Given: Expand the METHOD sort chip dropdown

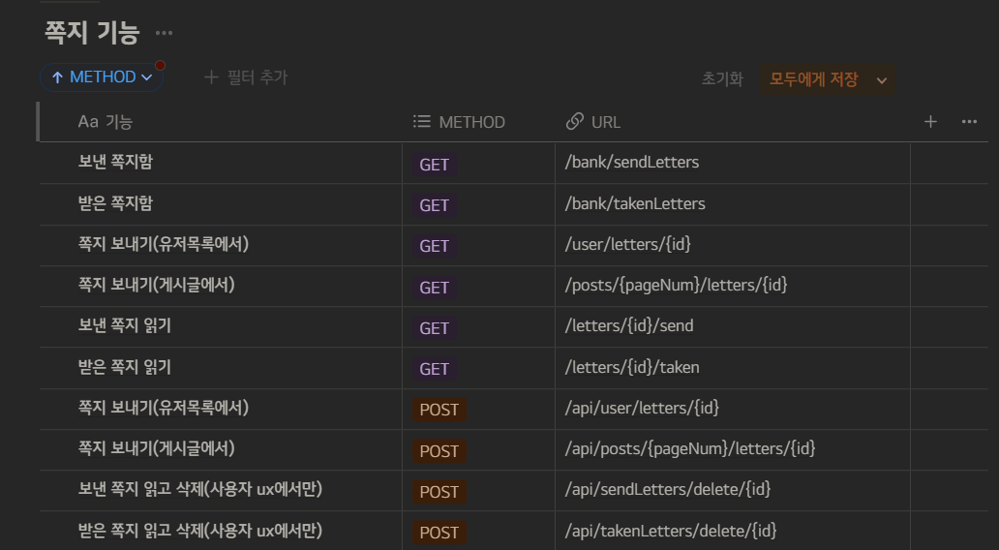Looking at the screenshot, I should [x=147, y=77].
